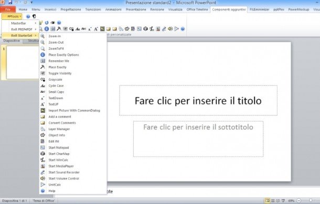The height and width of the screenshot is (204, 320).
Task: Click help icon beside PPTools button
Action: click(28, 16)
